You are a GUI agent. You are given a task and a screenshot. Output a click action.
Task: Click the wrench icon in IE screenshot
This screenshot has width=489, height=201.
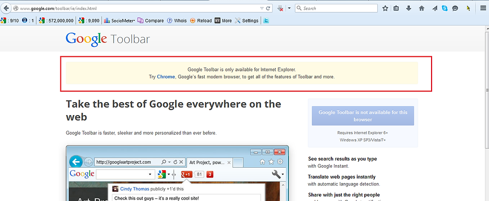[276, 175]
